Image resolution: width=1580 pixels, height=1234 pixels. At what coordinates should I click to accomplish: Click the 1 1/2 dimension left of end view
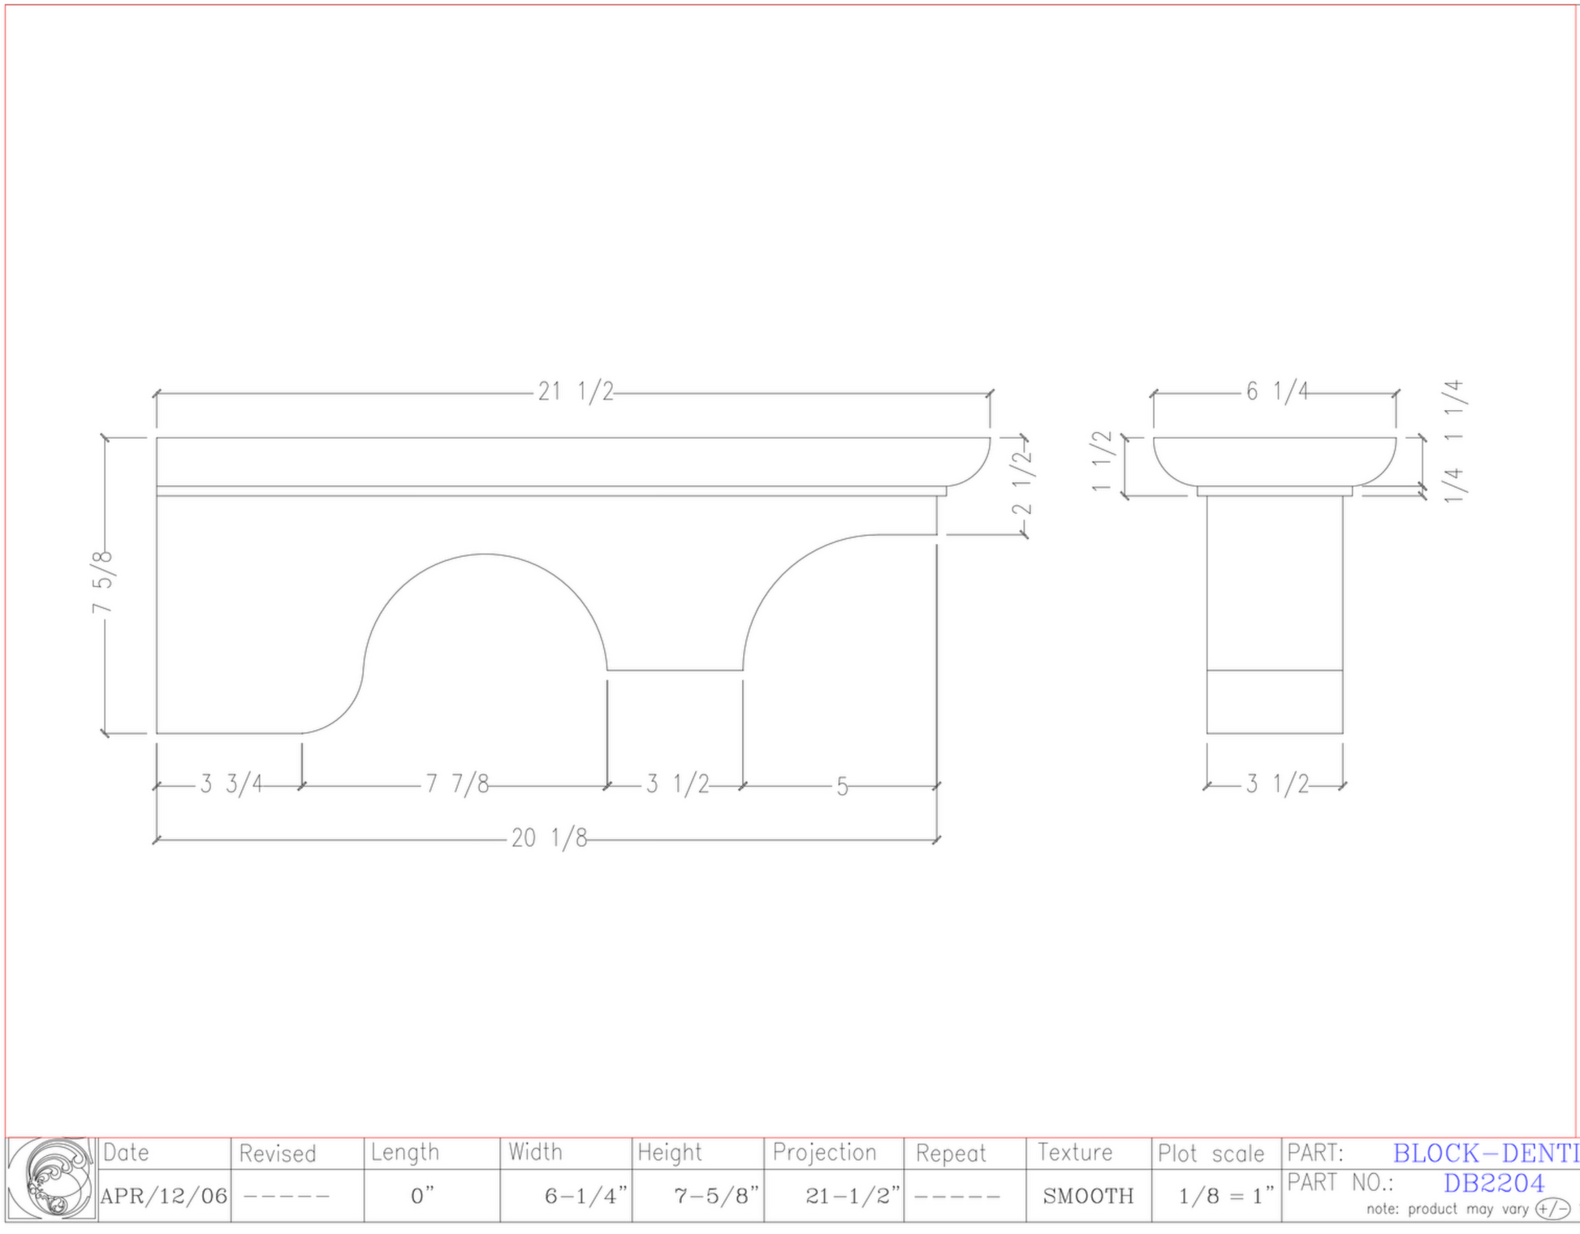click(x=1101, y=461)
